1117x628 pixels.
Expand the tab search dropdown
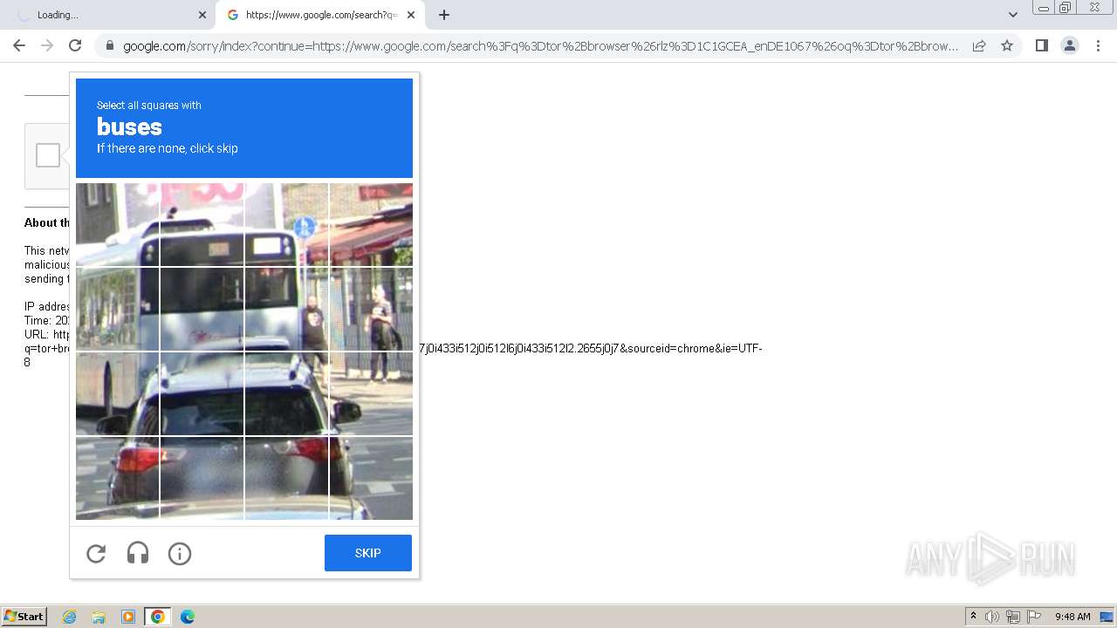(x=1013, y=15)
